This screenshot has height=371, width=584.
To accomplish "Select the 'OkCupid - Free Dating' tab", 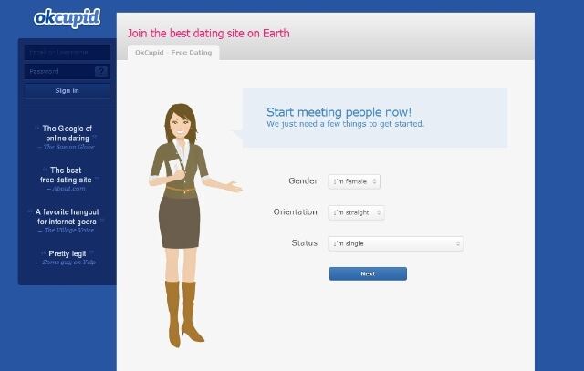I will 173,52.
